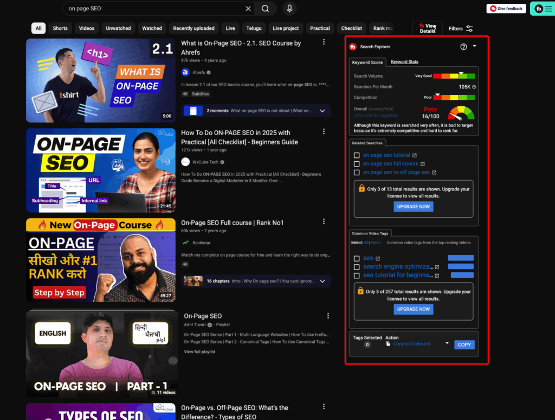Check the 'on page seo tutorial' checkbox
This screenshot has height=420, width=555.
click(357, 155)
